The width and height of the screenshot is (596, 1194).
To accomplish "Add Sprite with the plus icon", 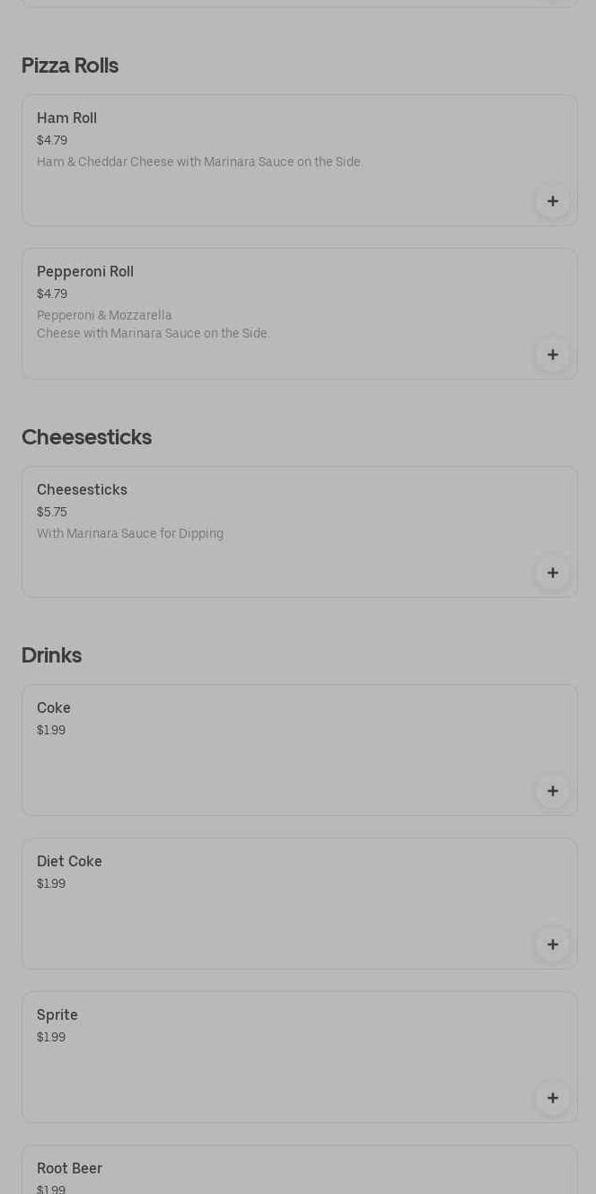I will [x=552, y=1098].
